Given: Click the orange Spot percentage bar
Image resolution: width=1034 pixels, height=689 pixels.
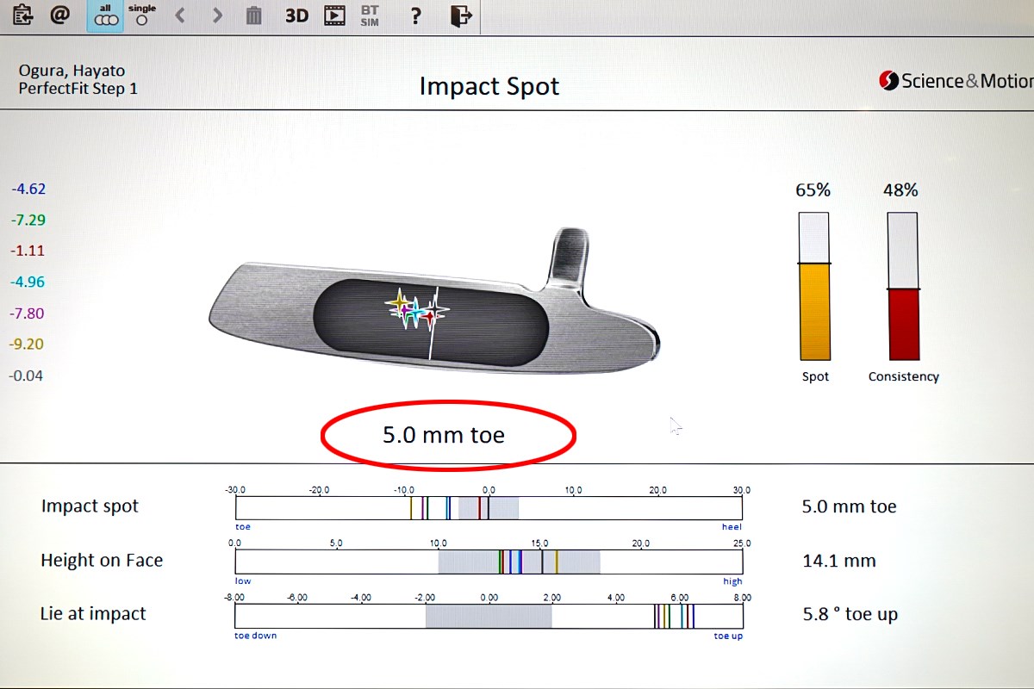Looking at the screenshot, I should pos(814,311).
